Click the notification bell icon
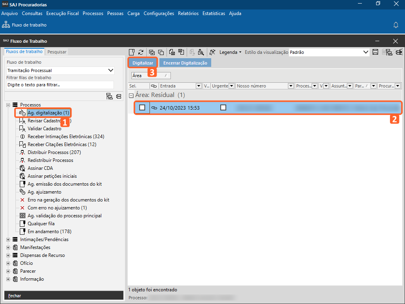The image size is (405, 304). (x=396, y=25)
